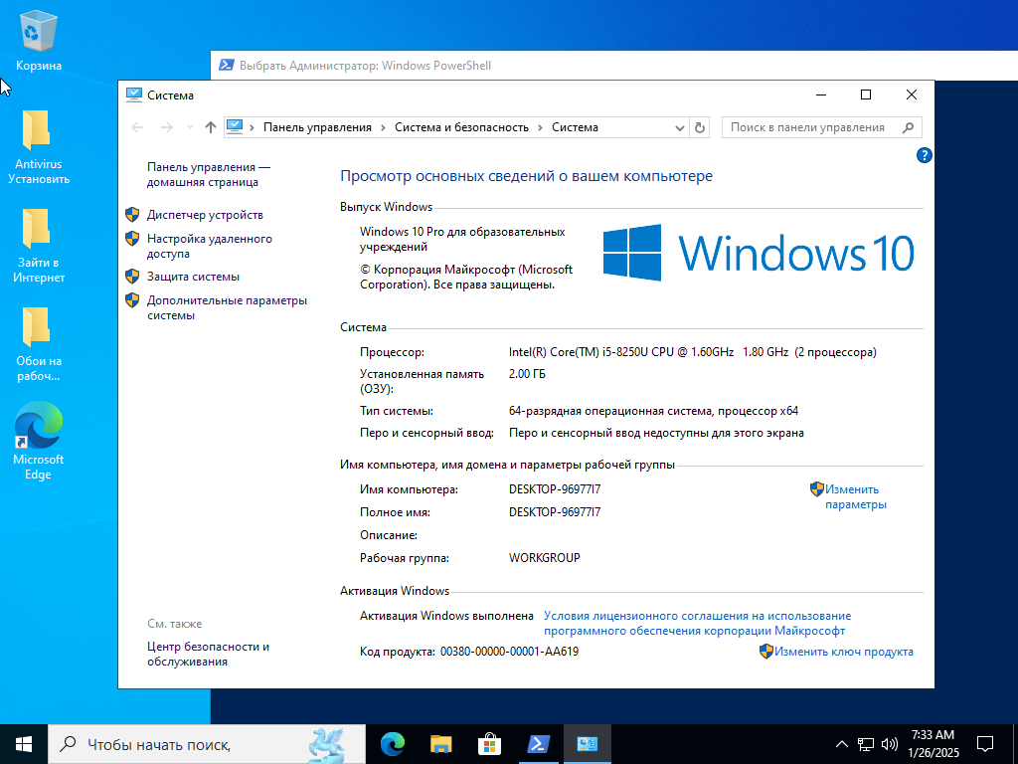Click the back navigation arrow
The image size is (1018, 764).
point(137,127)
